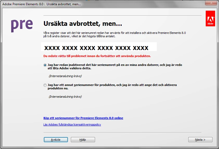219x149 pixels.
Task: Choose the option for another serial number
Action: click(45, 85)
